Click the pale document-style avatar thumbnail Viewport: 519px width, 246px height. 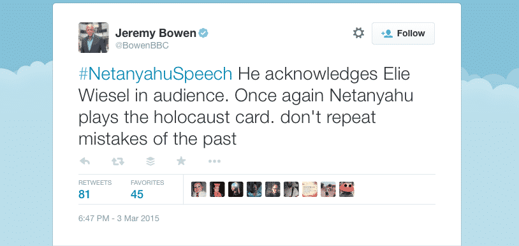(x=310, y=189)
